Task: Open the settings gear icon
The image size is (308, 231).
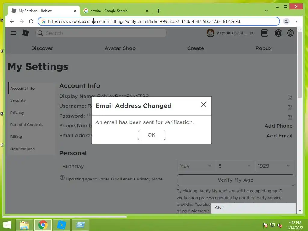Action: coord(290,33)
